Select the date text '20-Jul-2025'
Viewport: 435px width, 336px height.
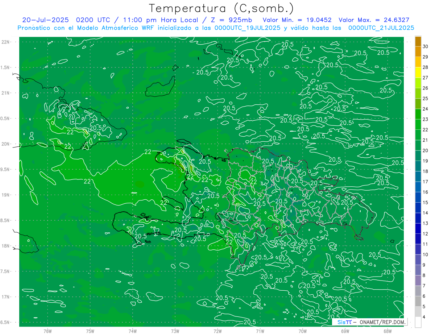point(46,20)
